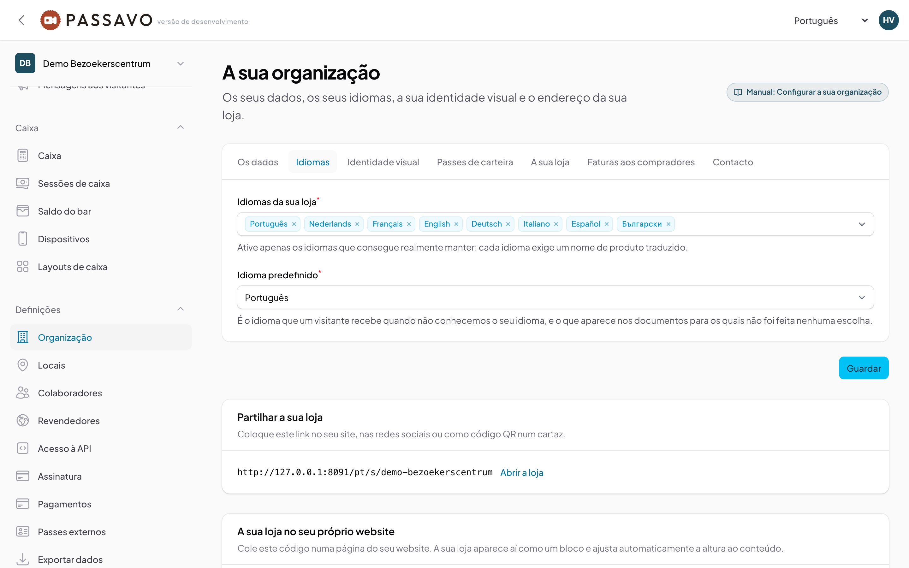Switch to the Passes de carteira tab
Screen dimensions: 909x568
click(475, 162)
